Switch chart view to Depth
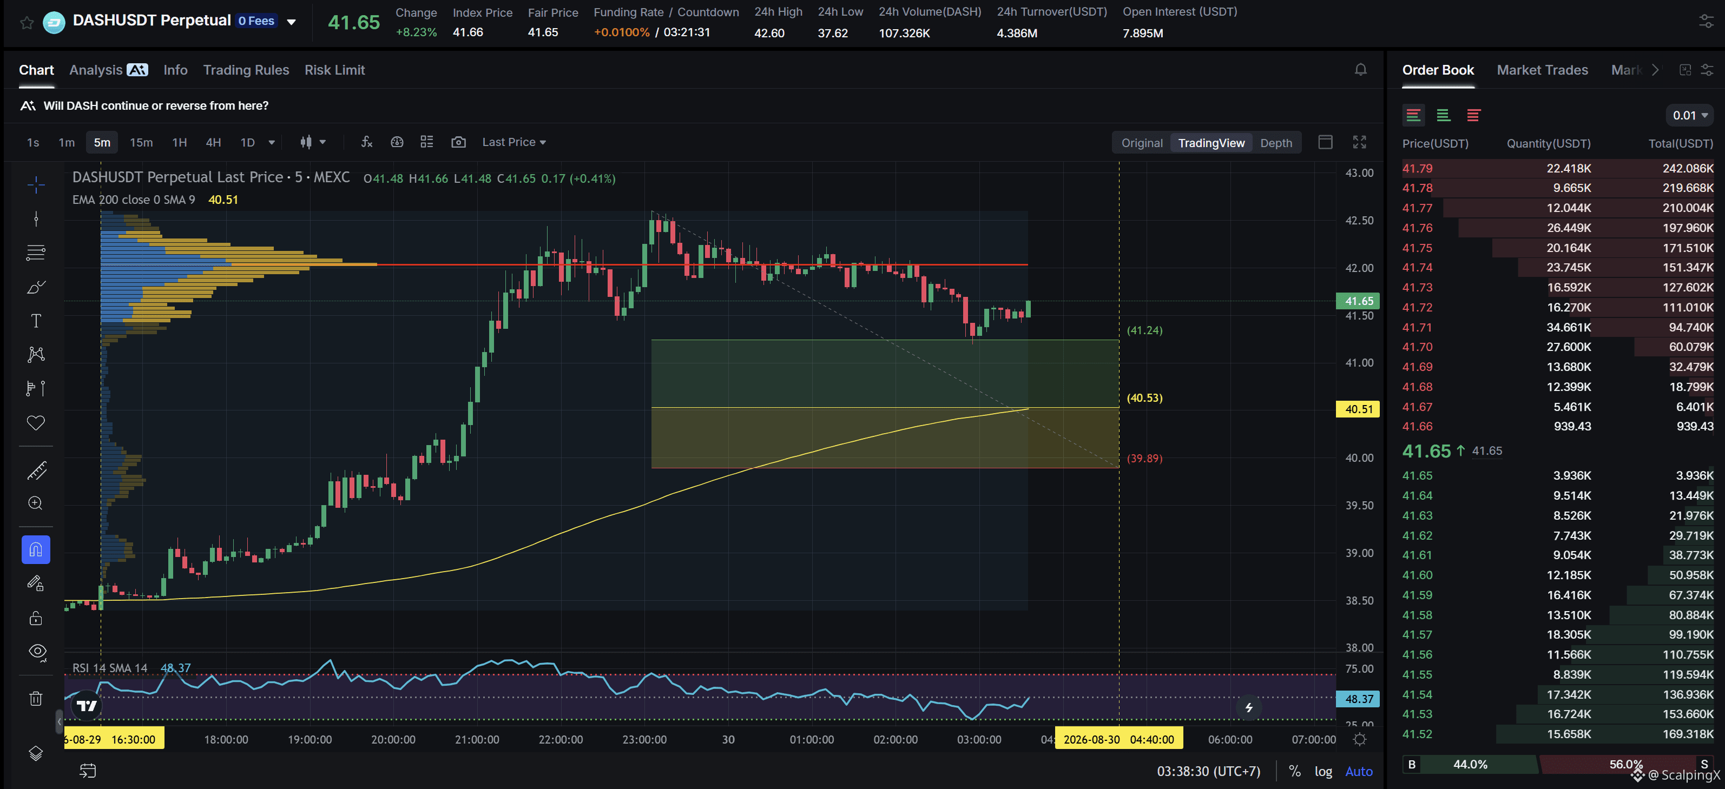The image size is (1725, 789). [1276, 143]
